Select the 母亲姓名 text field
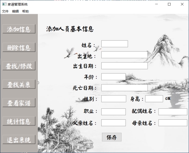 point(173,123)
